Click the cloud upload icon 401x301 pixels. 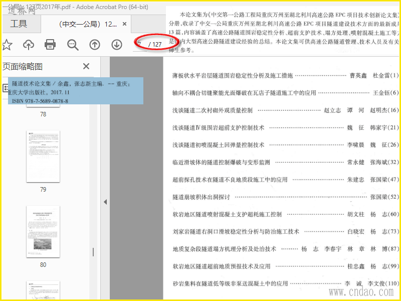coord(29,45)
